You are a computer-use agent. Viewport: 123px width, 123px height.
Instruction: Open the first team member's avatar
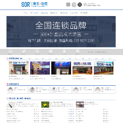[10, 90]
